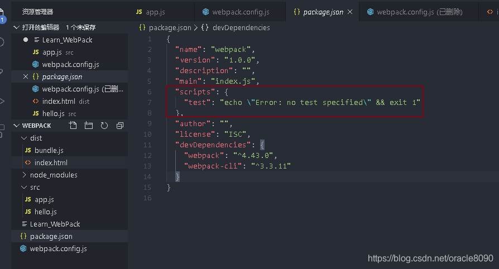The height and width of the screenshot is (269, 499).
Task: Open app.js in src folder
Action: 69,199
